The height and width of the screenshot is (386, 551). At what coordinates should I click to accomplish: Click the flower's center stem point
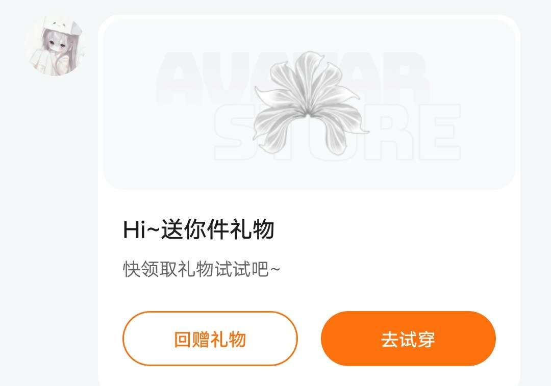308,115
